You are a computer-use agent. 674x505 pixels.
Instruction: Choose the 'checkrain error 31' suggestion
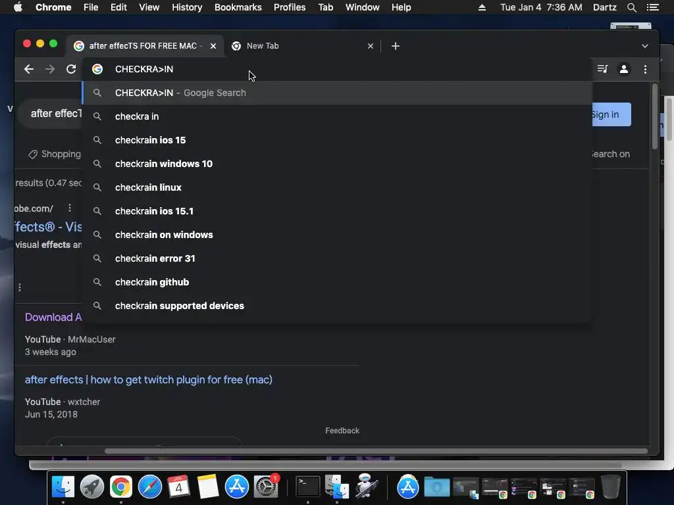pos(338,258)
